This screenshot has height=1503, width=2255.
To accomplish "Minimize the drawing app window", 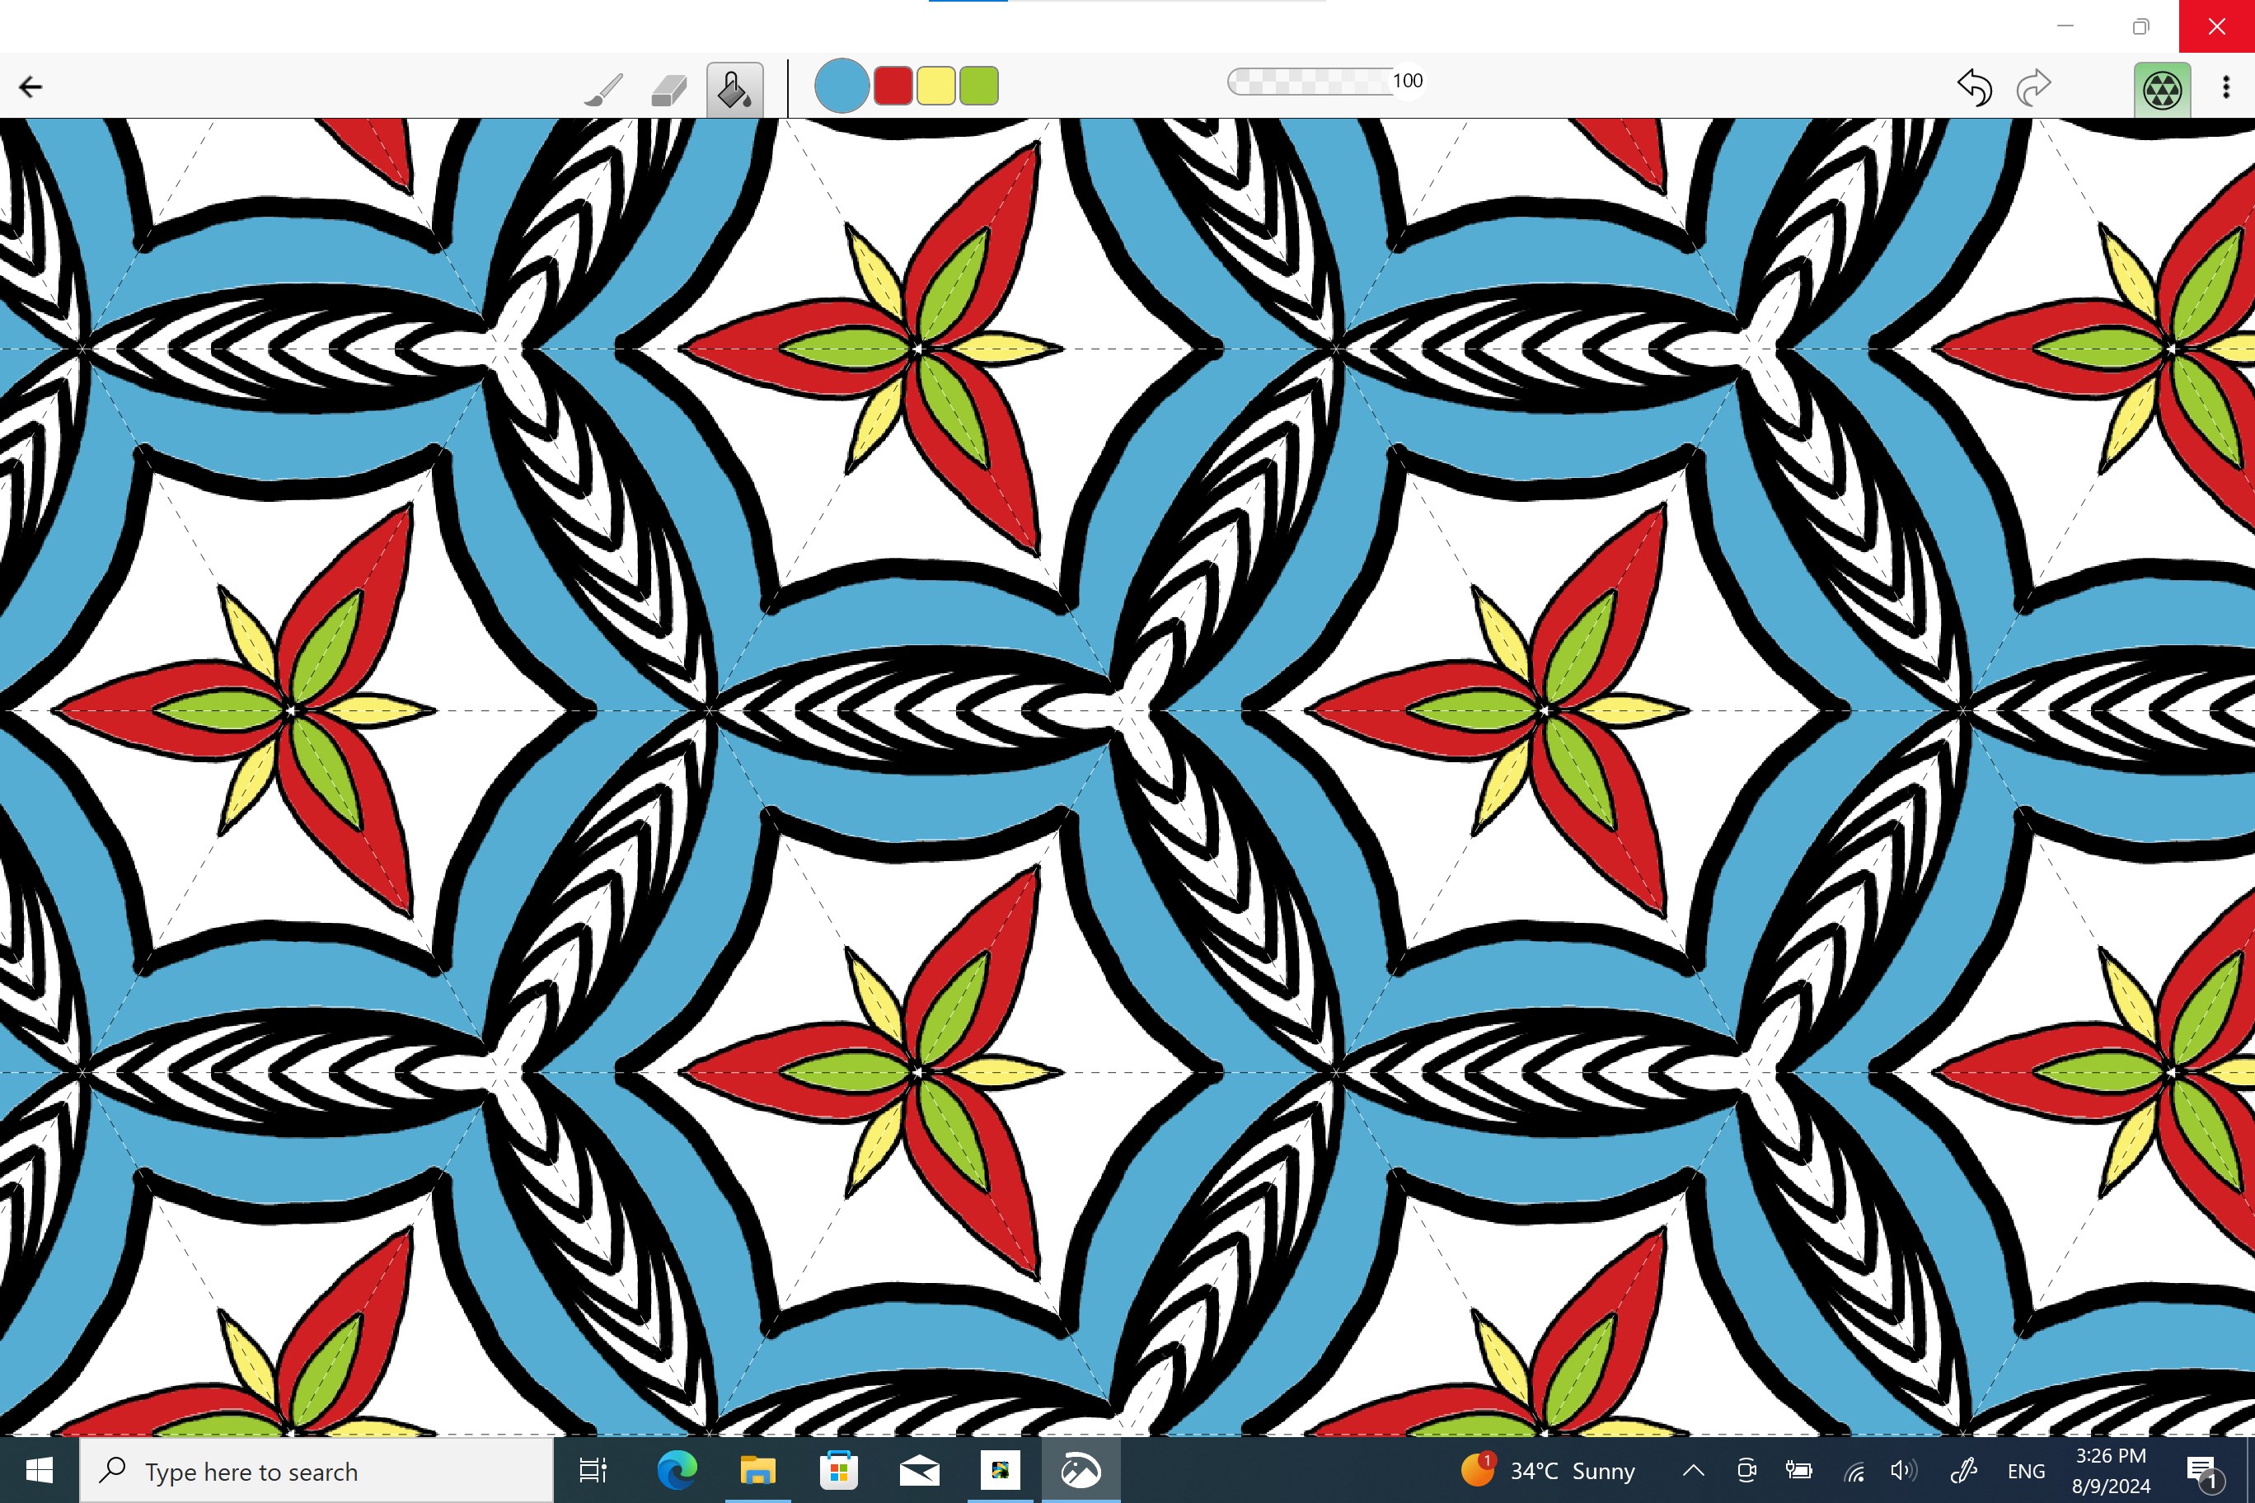I will pos(2065,26).
